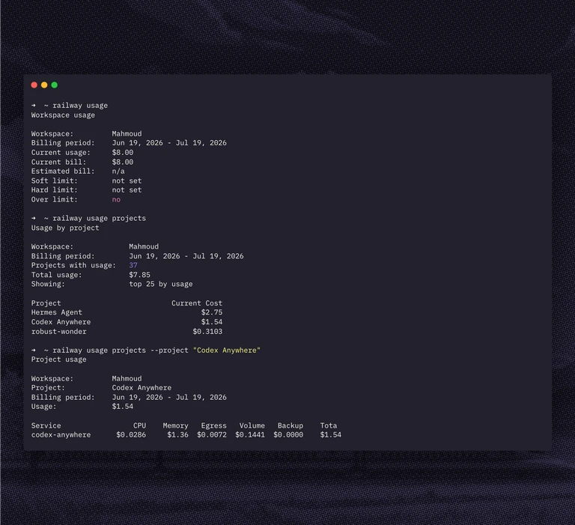
Task: Click the 'CPU' column header
Action: click(139, 425)
